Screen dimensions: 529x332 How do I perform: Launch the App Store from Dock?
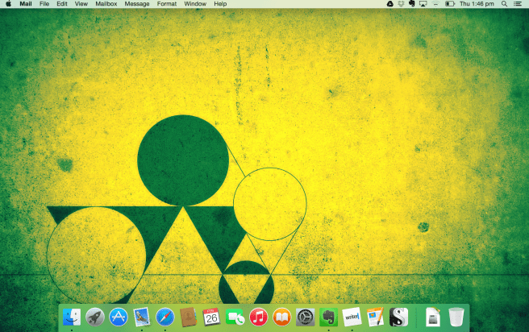tap(119, 317)
